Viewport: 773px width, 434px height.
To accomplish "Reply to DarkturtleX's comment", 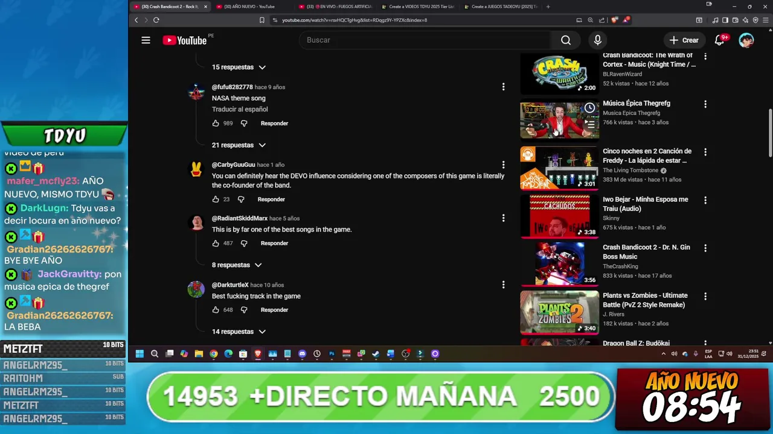I will tap(274, 310).
